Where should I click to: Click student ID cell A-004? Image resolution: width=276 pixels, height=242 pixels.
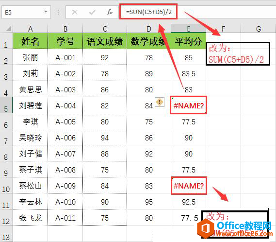click(65, 105)
